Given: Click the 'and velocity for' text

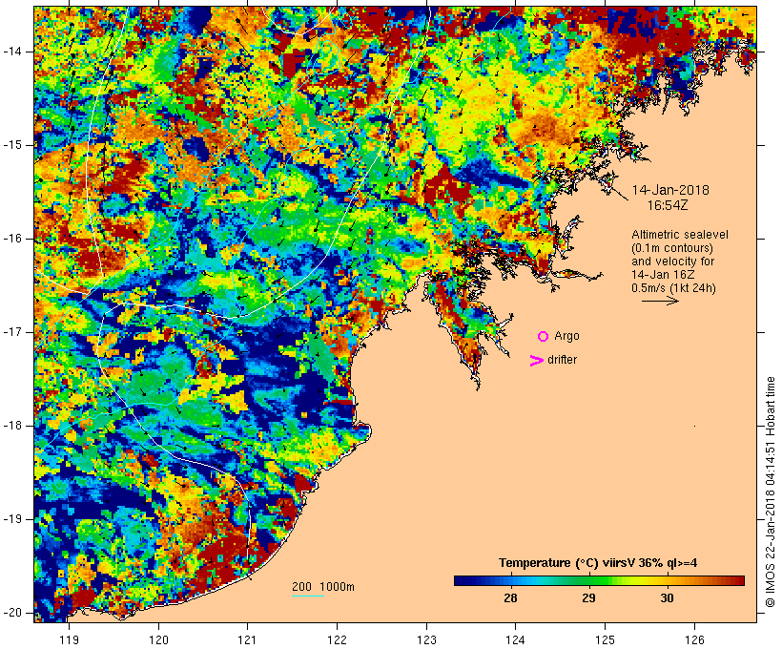Looking at the screenshot, I should click(x=672, y=262).
